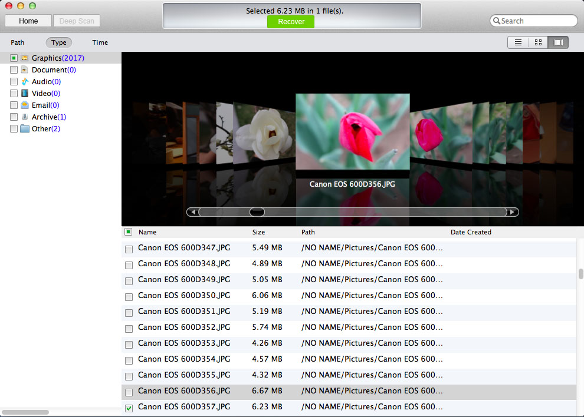This screenshot has height=417, width=584.
Task: Click the Home button
Action: coord(28,21)
